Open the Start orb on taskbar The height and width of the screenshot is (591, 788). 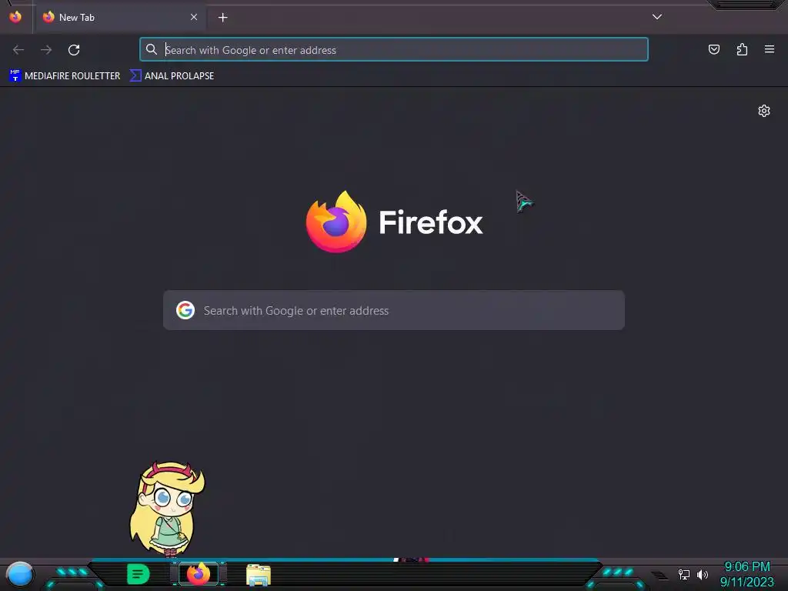[x=20, y=575]
